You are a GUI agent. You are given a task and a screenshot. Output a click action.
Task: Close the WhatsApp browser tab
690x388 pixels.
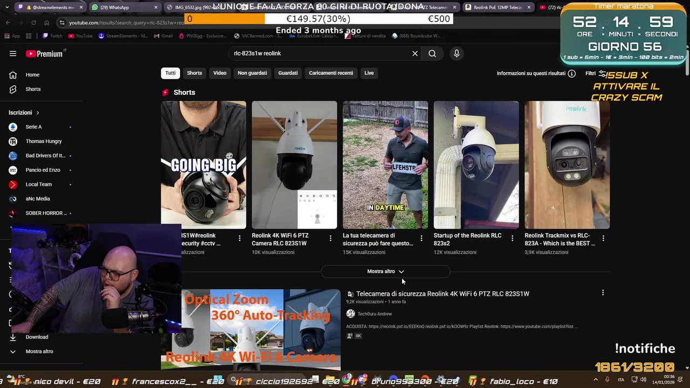tap(156, 8)
